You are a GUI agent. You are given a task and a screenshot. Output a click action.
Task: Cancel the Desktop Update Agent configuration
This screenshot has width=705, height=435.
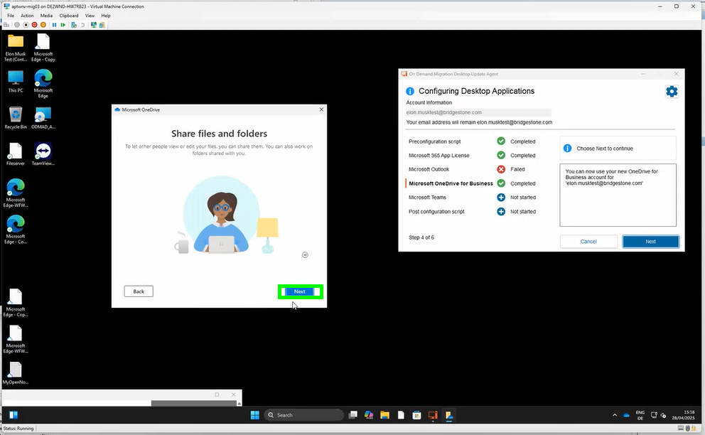point(588,242)
